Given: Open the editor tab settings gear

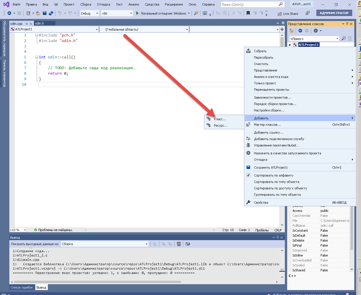Looking at the screenshot, I should point(283,23).
